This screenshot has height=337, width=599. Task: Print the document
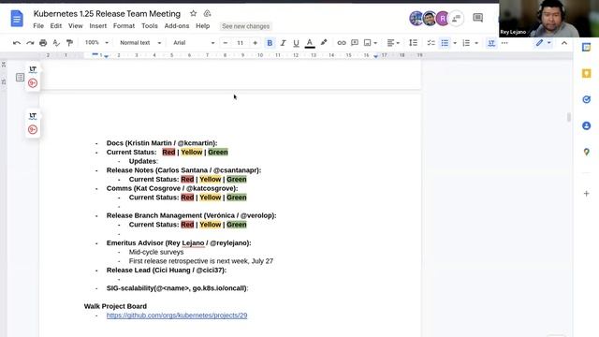click(43, 43)
